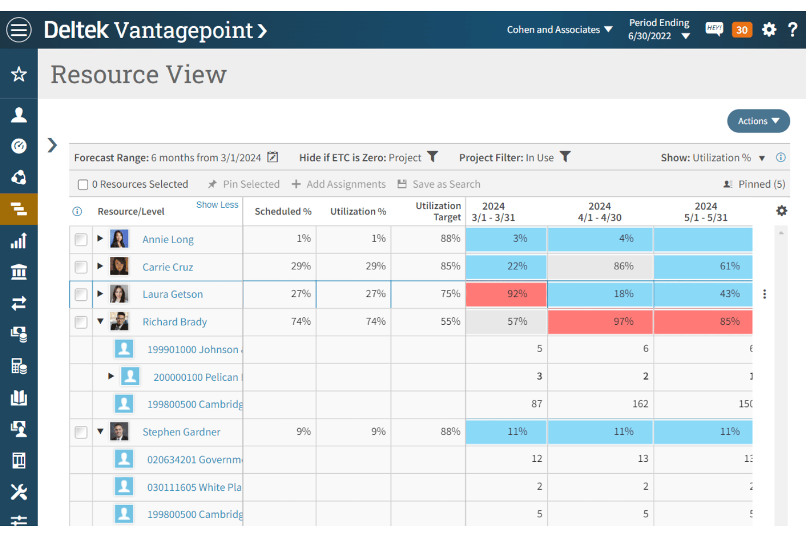Click Laura Getson's red 92% cell

(506, 294)
